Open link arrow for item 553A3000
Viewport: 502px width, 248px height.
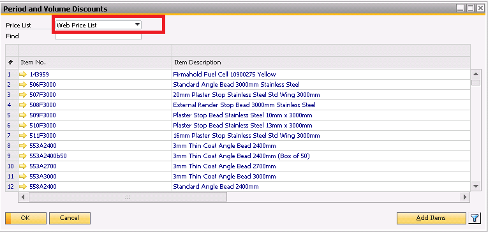point(23,177)
